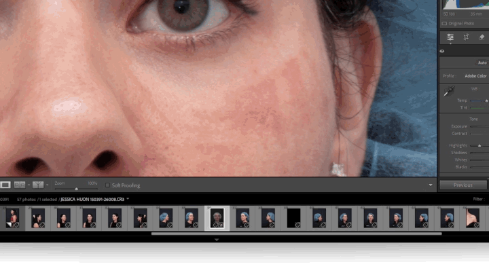Image resolution: width=489 pixels, height=275 pixels.
Task: Enable the Original Photo checkbox
Action: tap(444, 23)
